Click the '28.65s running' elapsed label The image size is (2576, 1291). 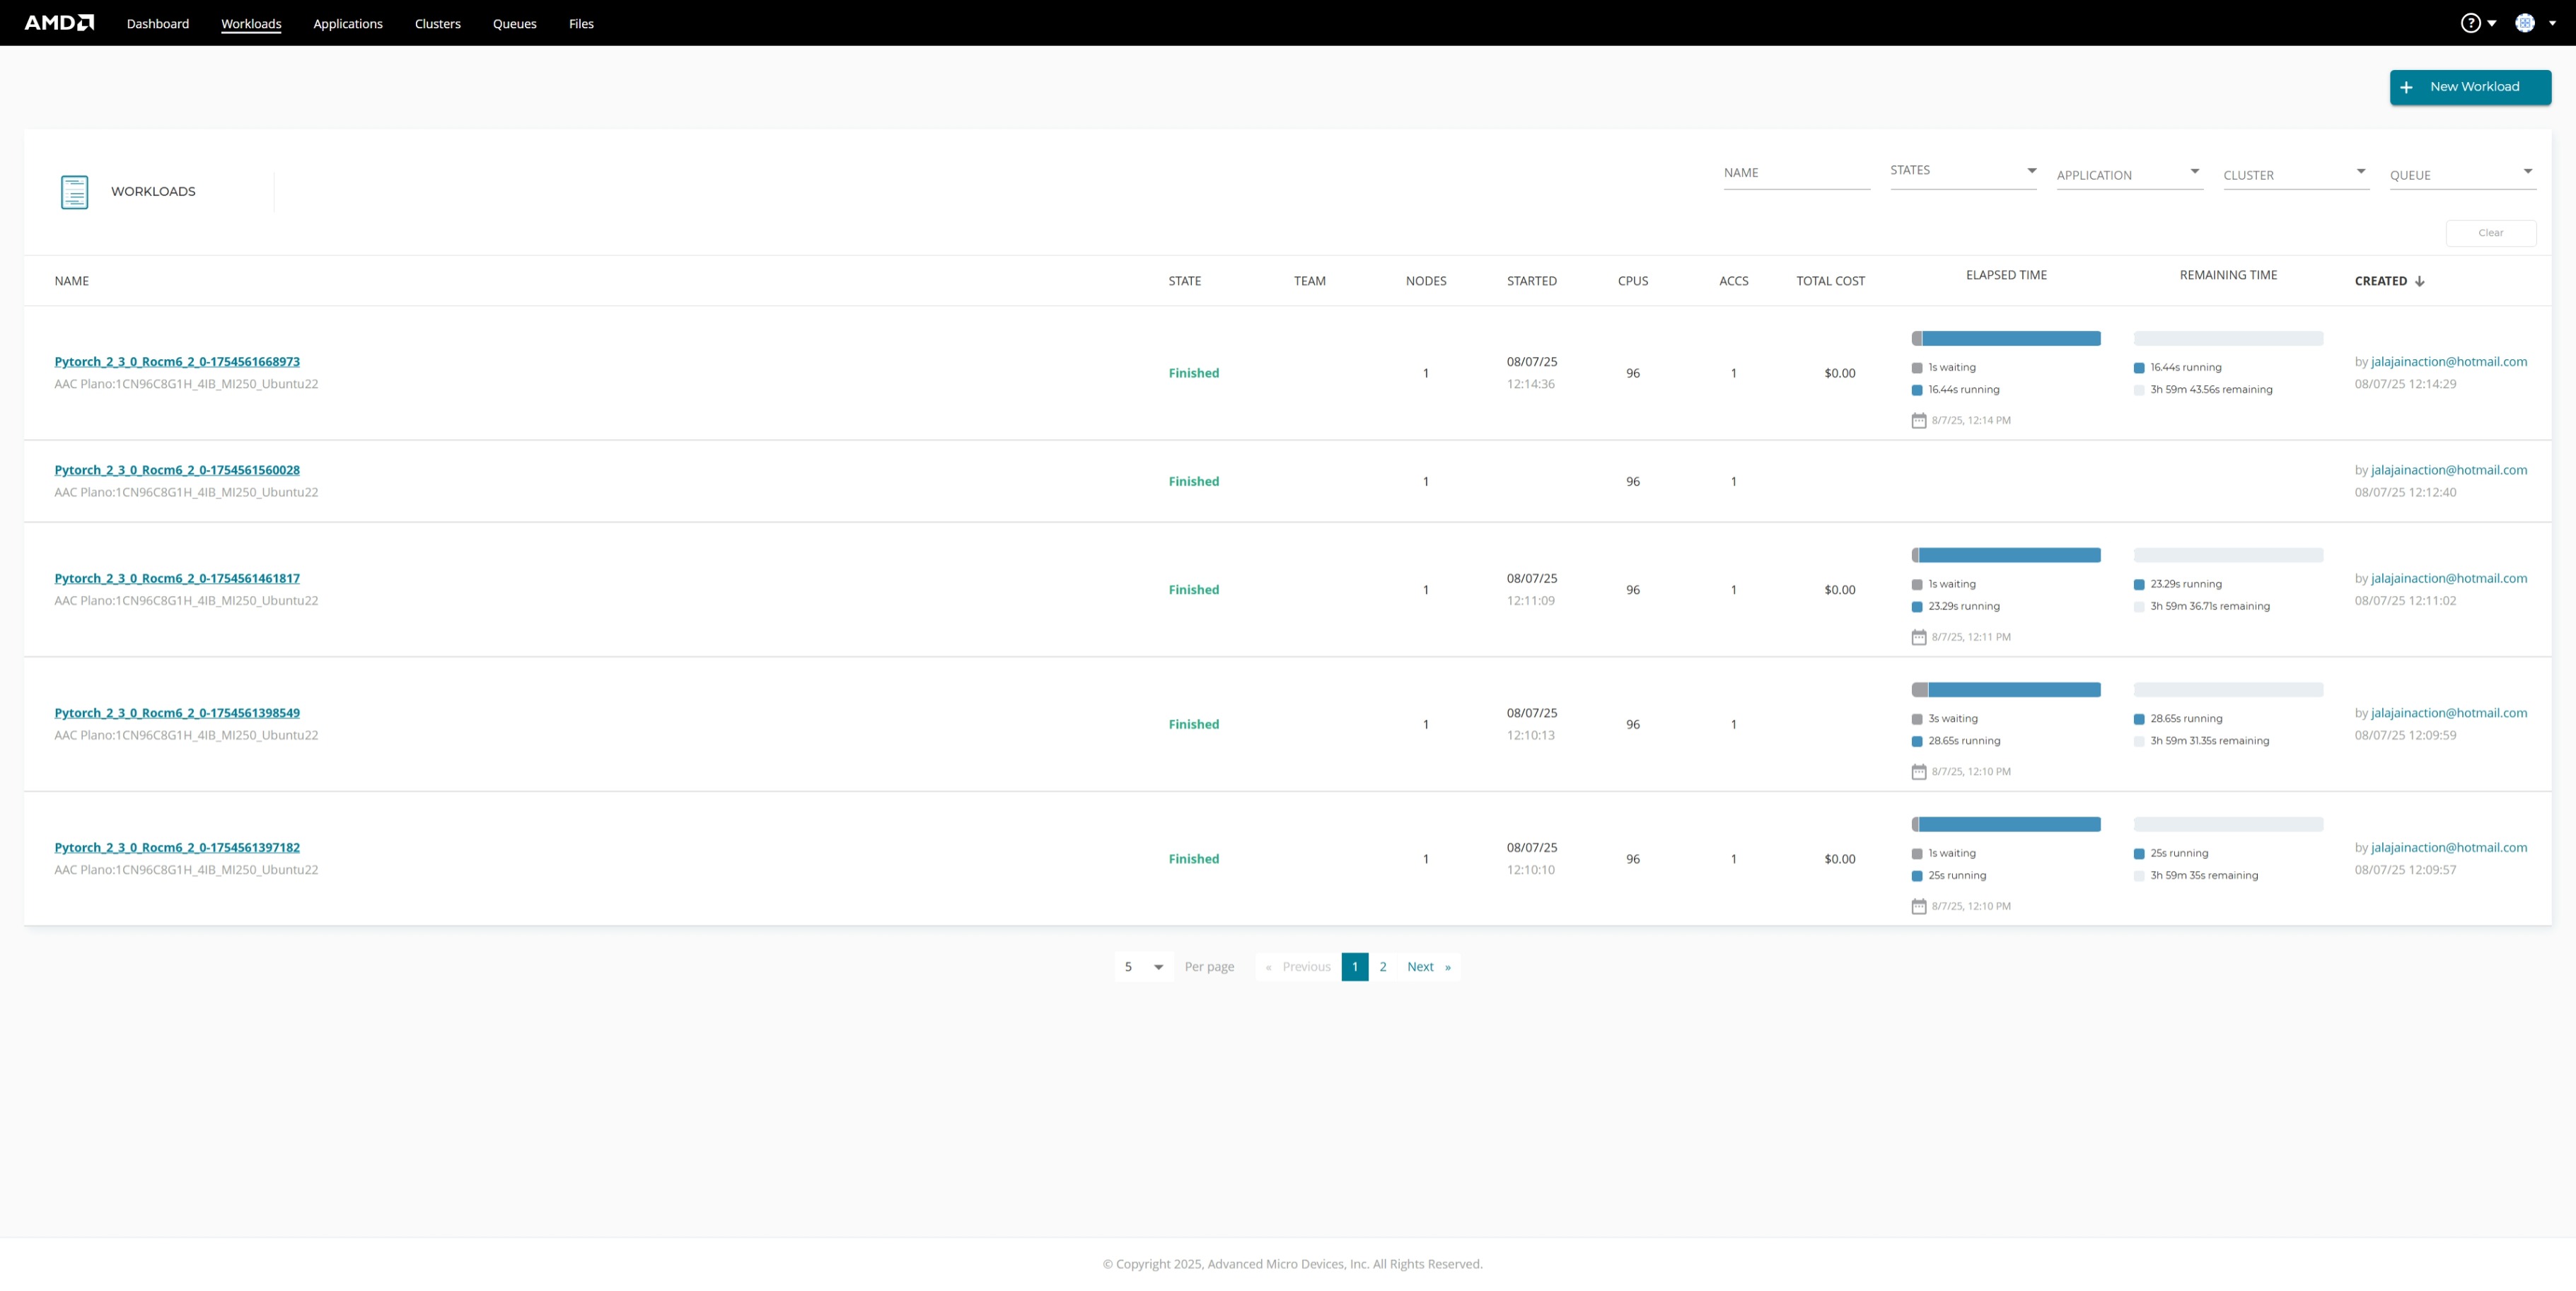pos(1964,742)
